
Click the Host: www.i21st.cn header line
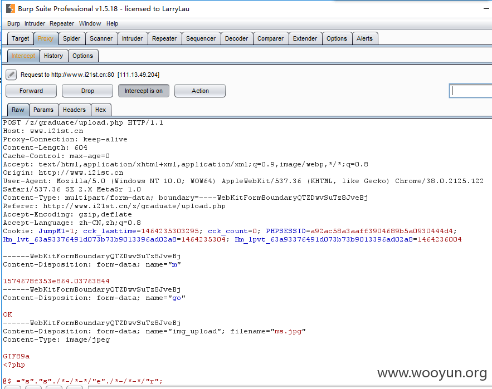[x=43, y=131]
